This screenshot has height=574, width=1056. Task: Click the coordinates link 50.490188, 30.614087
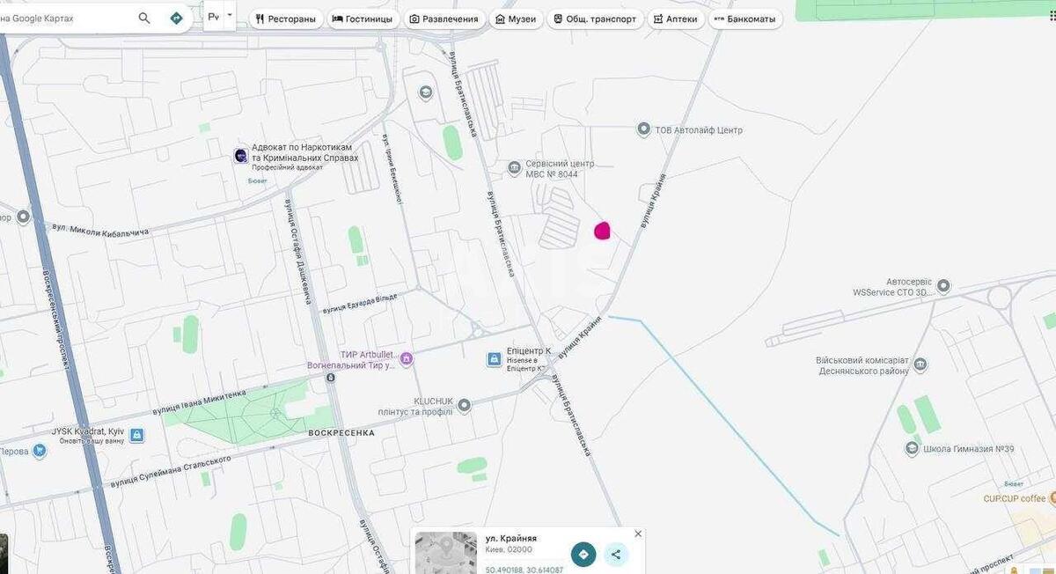tap(523, 570)
